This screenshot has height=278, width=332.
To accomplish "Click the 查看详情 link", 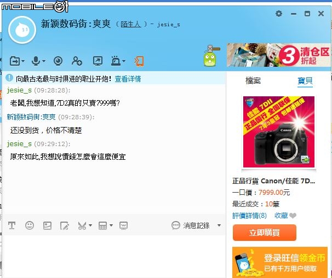I will coord(128,79).
